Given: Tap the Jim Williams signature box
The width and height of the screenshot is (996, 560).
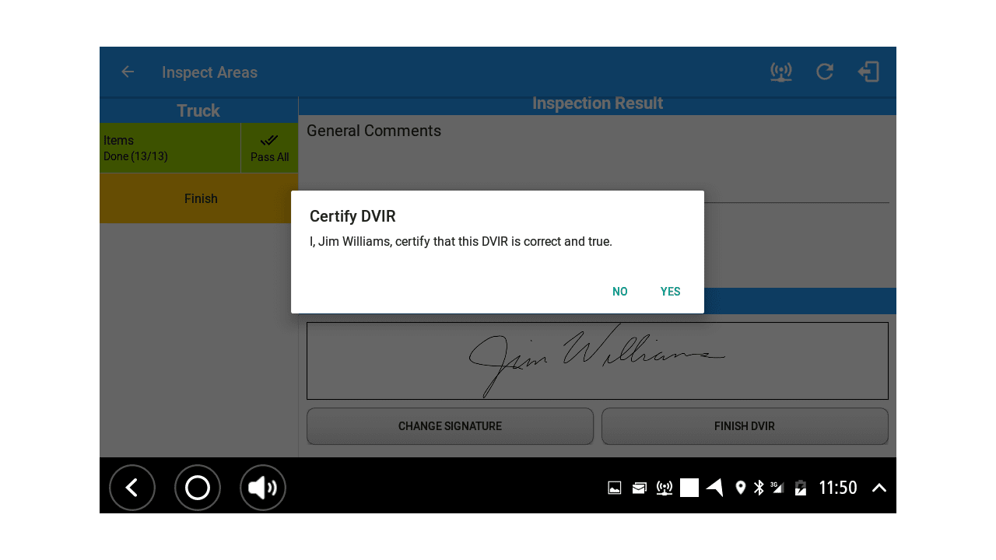Looking at the screenshot, I should [x=598, y=361].
